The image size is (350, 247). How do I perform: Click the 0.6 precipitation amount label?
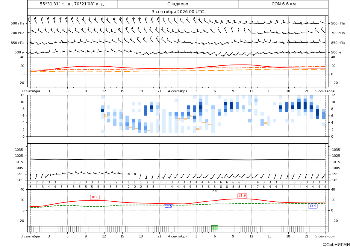click(214, 191)
